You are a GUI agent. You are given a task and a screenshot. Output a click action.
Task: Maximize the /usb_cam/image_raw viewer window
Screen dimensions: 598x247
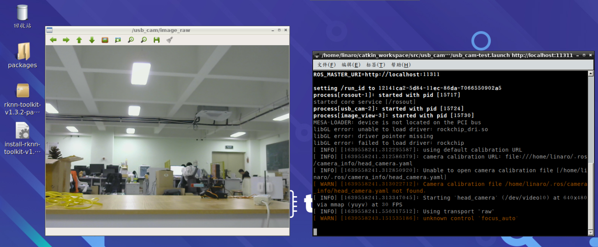[280, 30]
